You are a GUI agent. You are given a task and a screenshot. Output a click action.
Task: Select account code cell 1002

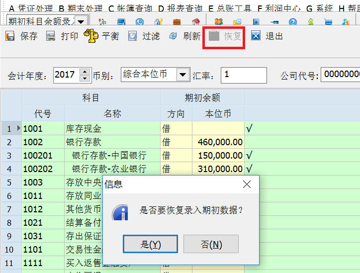[x=43, y=142]
